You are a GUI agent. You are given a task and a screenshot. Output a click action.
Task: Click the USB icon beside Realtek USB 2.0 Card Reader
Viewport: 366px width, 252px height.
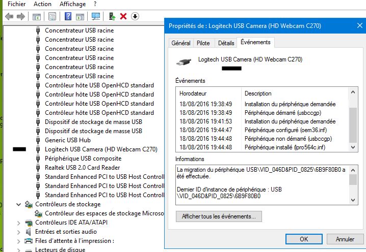tap(38, 168)
